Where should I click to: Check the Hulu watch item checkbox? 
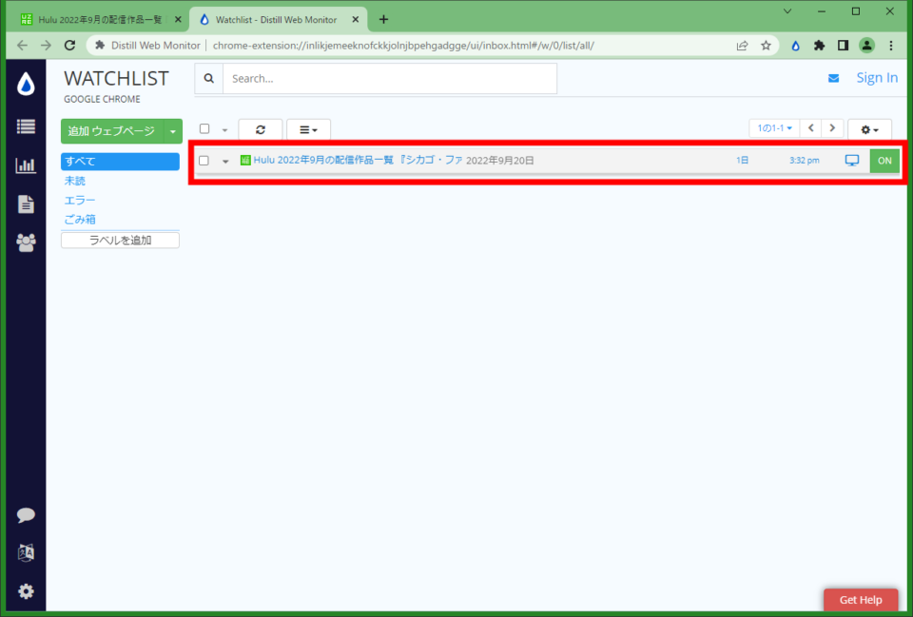204,161
